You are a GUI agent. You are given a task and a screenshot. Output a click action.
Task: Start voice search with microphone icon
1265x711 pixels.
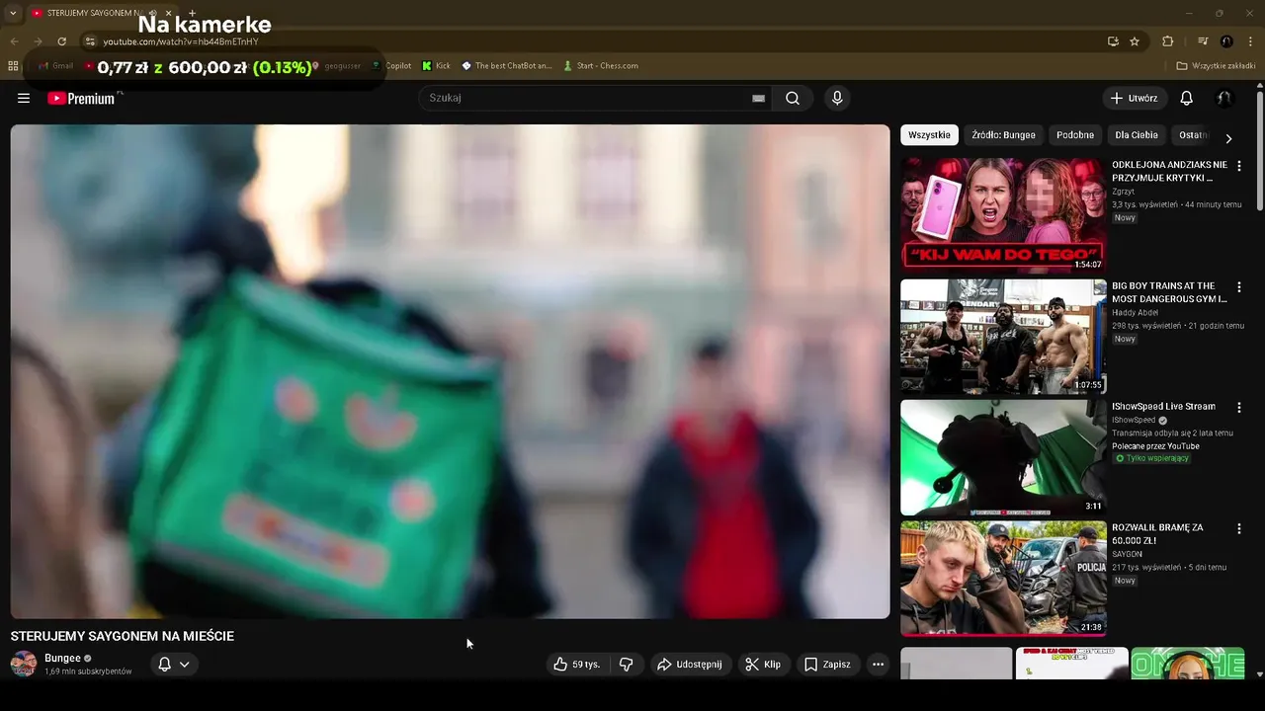tap(837, 98)
